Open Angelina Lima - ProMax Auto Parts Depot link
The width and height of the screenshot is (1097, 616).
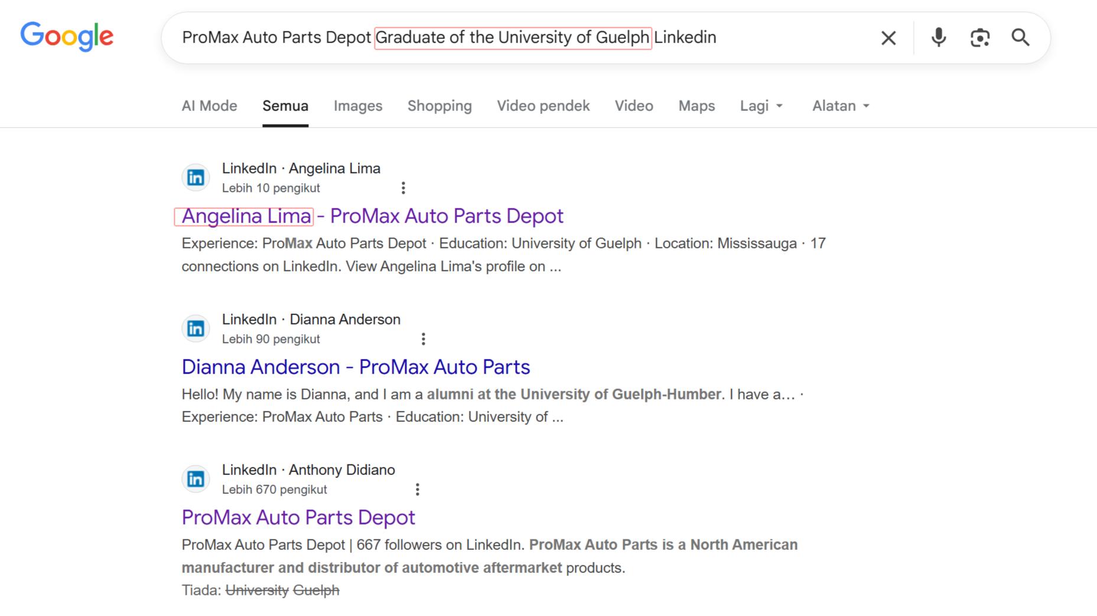373,216
